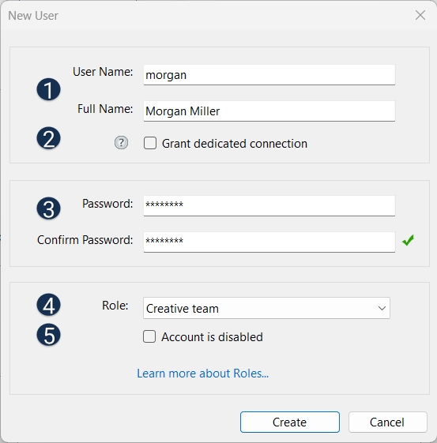437x443 pixels.
Task: Click the Grant dedicated connection label text
Action: [x=235, y=144]
